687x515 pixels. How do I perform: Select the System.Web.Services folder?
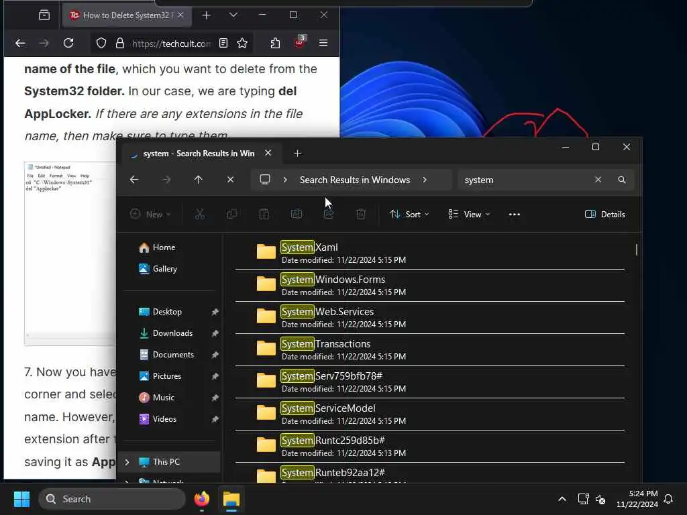coord(429,317)
